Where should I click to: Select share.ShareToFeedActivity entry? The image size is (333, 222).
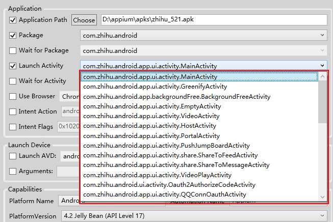click(199, 155)
